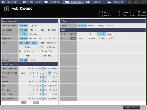The image size is (147, 110).
Task: Set Grosor to Fino
Action: (33, 60)
